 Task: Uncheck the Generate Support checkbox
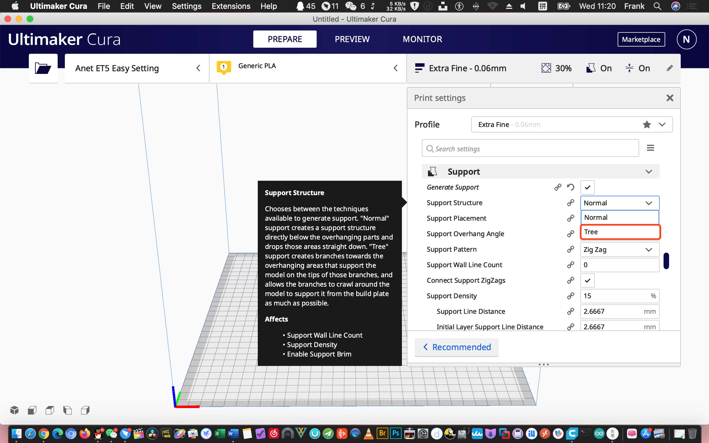tap(587, 187)
